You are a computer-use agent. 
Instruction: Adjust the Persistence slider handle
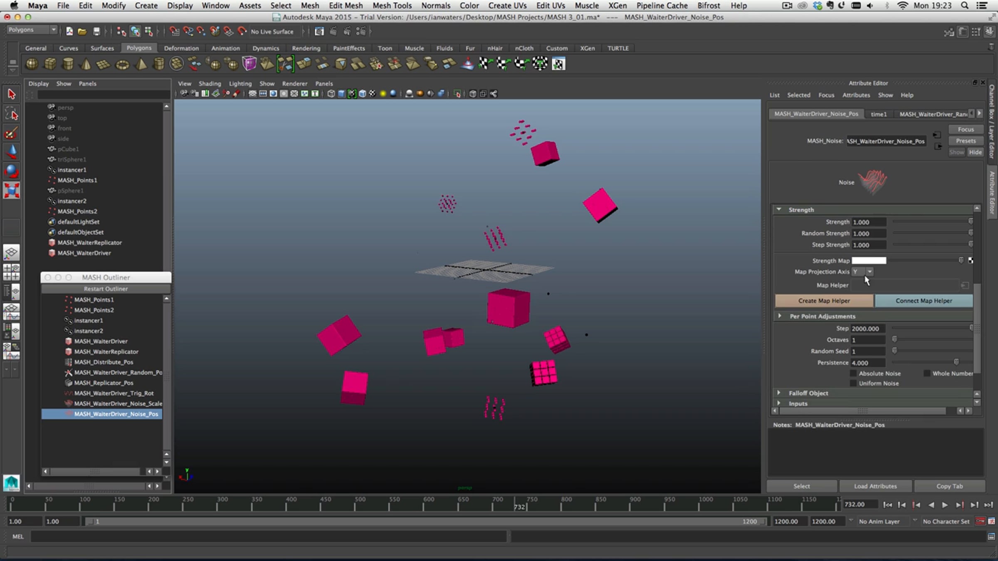pyautogui.click(x=956, y=362)
